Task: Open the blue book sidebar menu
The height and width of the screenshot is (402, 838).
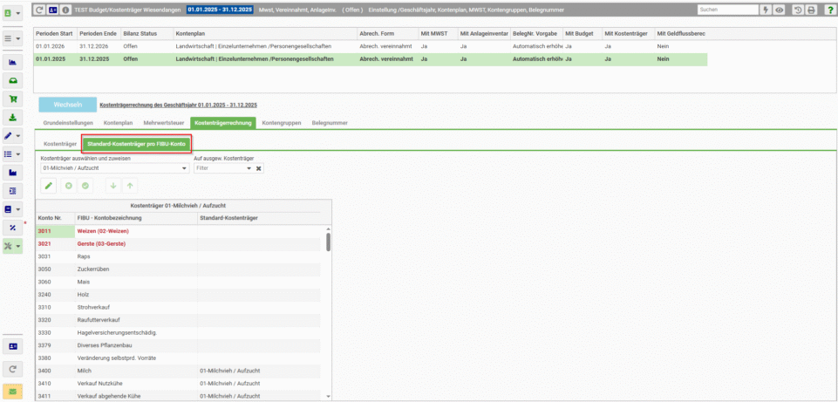Action: (13, 209)
